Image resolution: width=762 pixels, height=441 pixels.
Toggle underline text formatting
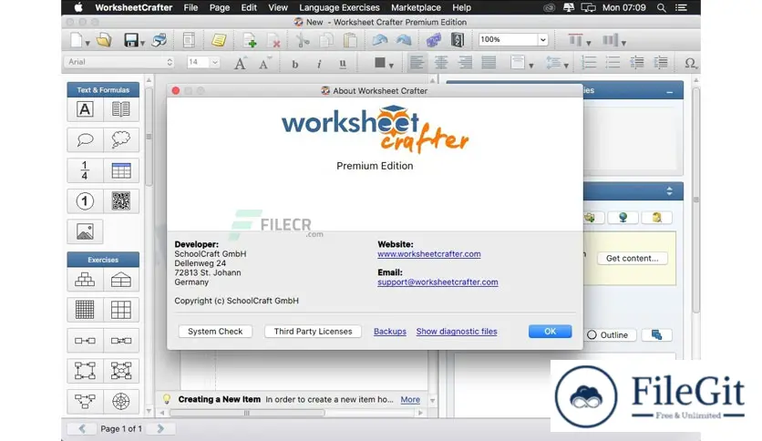click(343, 64)
